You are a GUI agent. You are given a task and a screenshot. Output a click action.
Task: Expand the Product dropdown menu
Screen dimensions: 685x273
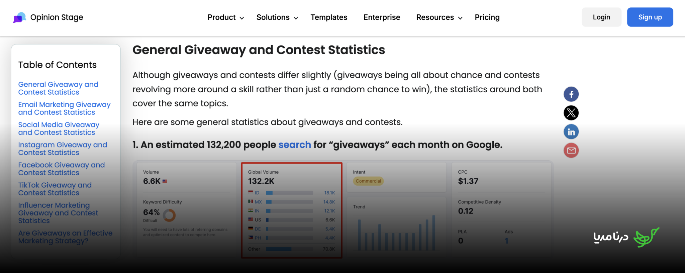[226, 17]
